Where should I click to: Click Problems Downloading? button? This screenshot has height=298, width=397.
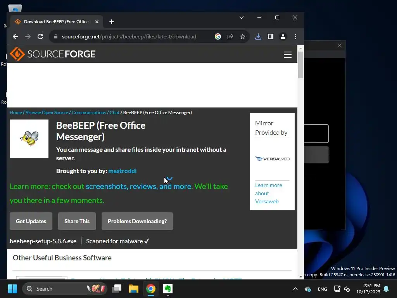tap(137, 221)
